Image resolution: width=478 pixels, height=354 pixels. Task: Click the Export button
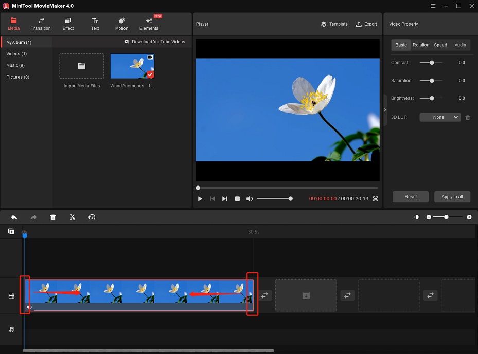pyautogui.click(x=366, y=24)
